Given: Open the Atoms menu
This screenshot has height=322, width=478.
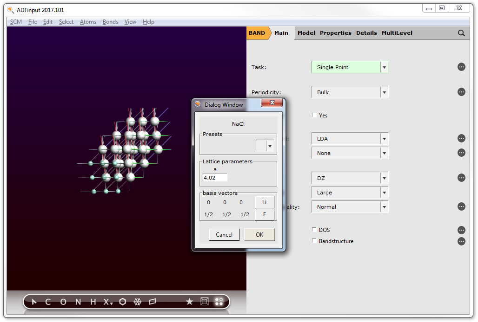Looking at the screenshot, I should [88, 22].
